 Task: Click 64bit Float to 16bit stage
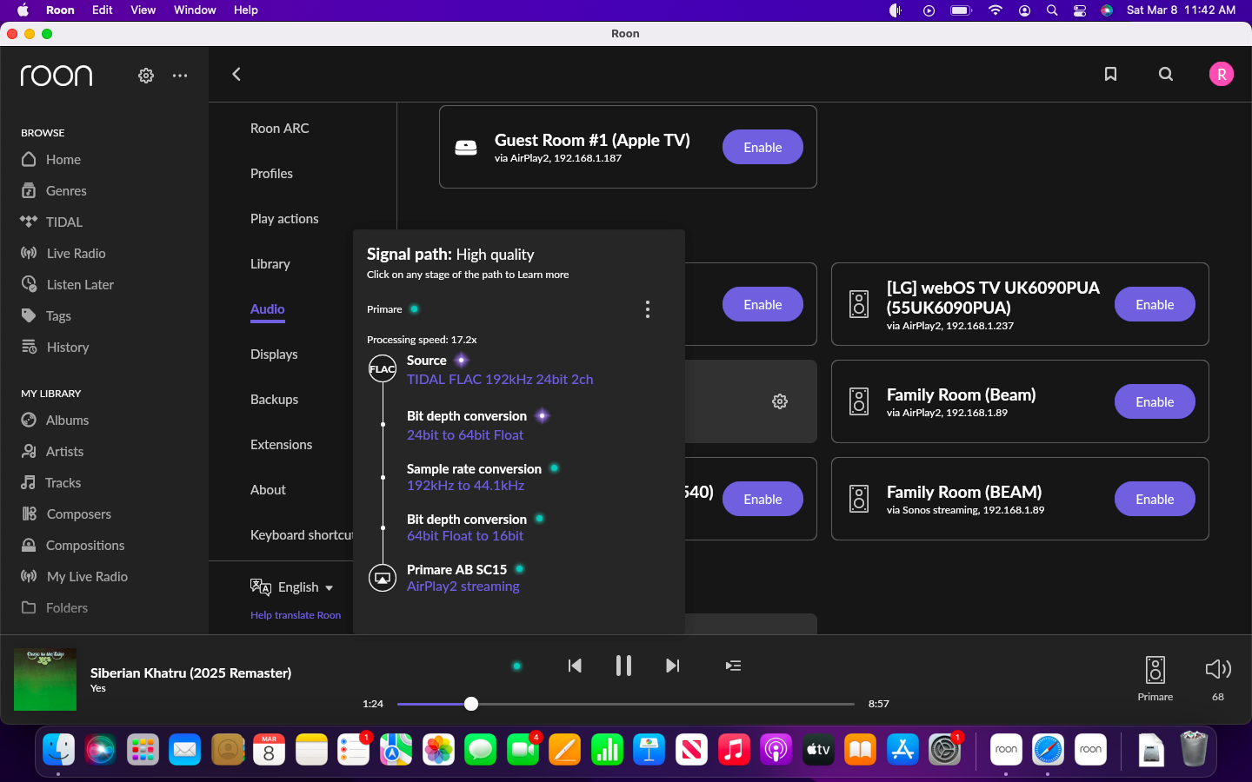465,536
